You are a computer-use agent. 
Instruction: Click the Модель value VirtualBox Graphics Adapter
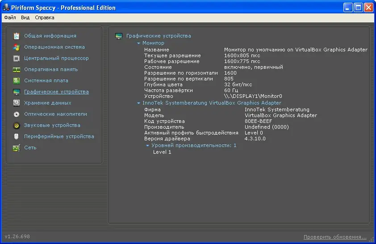point(281,115)
